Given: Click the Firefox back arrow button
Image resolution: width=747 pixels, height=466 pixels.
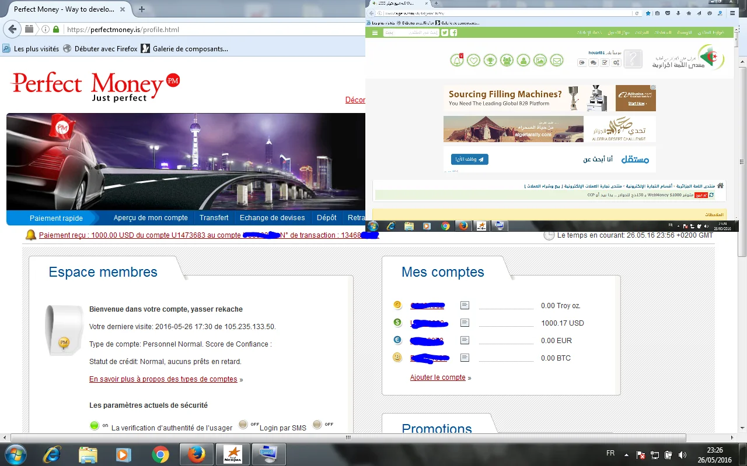Looking at the screenshot, I should [x=12, y=29].
